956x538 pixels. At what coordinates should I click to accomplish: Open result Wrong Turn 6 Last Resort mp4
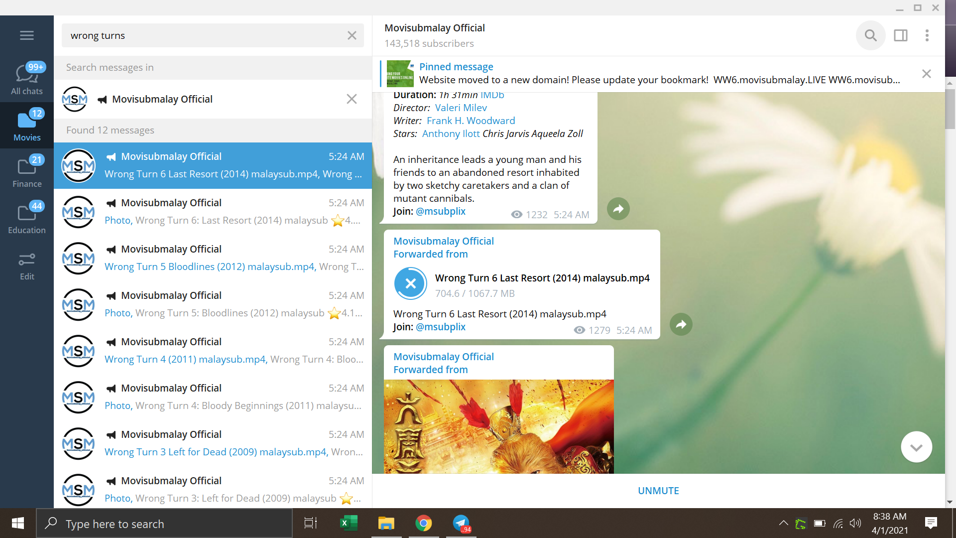click(x=213, y=165)
